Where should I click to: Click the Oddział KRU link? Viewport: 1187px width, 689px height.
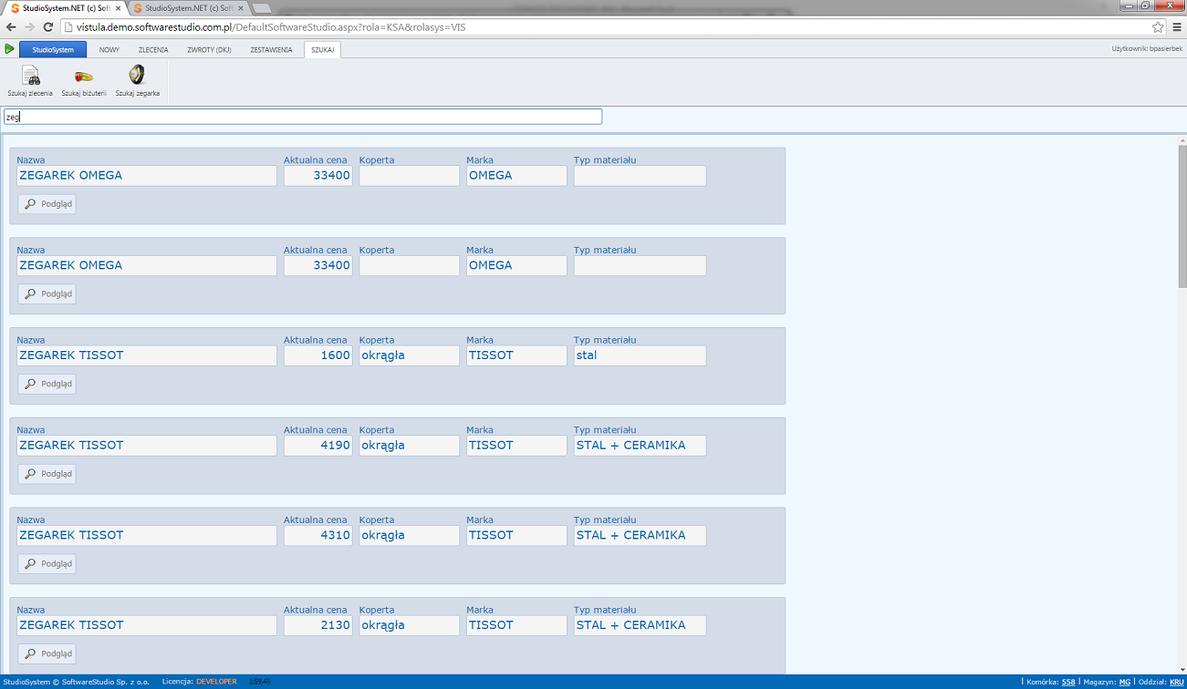[x=1177, y=682]
